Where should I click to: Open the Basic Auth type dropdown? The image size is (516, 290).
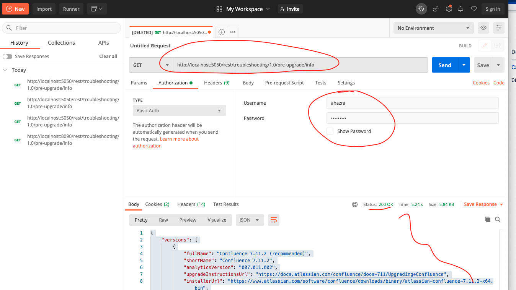point(179,110)
